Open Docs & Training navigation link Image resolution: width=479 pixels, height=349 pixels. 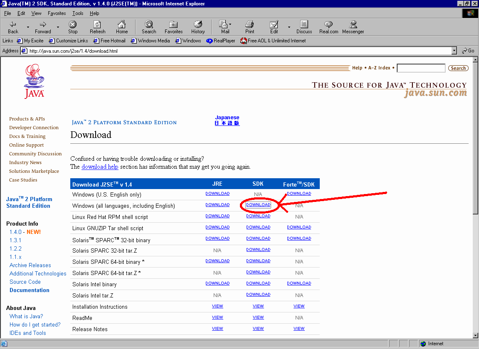tap(27, 136)
